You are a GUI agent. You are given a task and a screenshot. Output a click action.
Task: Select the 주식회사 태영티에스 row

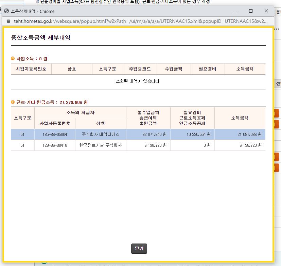(x=101, y=135)
